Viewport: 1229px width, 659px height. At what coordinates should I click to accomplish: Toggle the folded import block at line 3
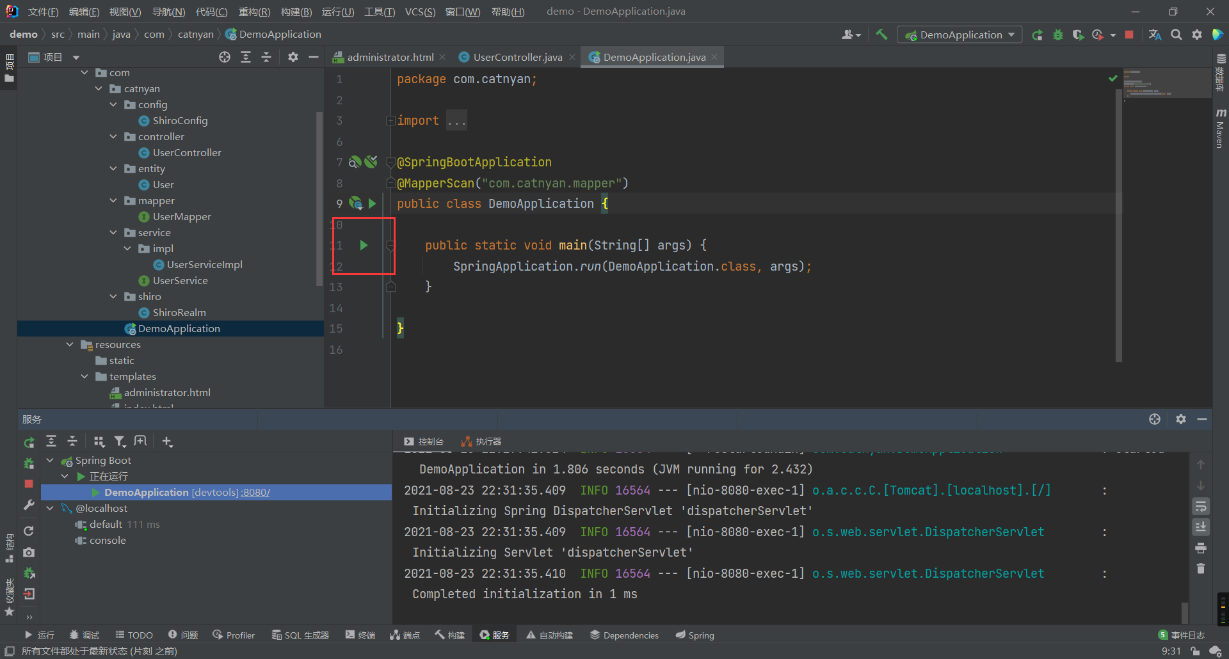click(x=390, y=121)
